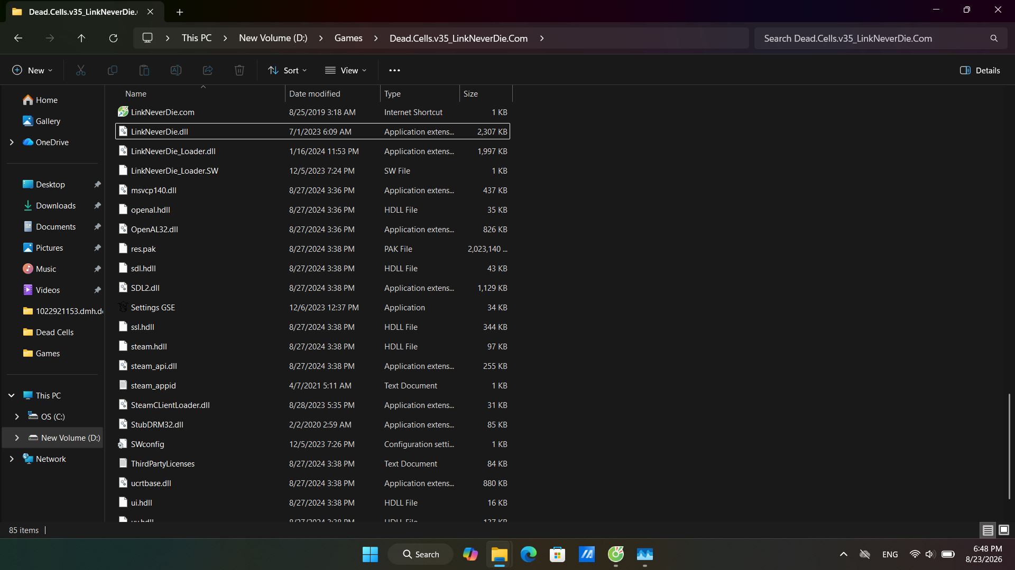The height and width of the screenshot is (570, 1015).
Task: Open the New dropdown menu
Action: tap(32, 70)
